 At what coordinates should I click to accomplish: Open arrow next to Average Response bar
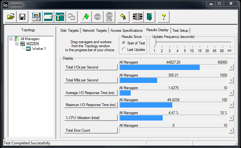pyautogui.click(x=231, y=93)
